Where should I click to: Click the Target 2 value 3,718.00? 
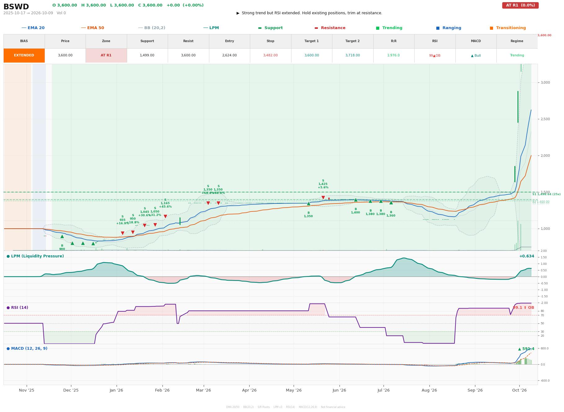coord(353,55)
